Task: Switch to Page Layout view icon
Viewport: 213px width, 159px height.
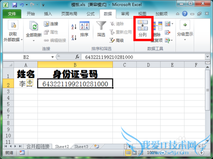Action: click(x=134, y=153)
